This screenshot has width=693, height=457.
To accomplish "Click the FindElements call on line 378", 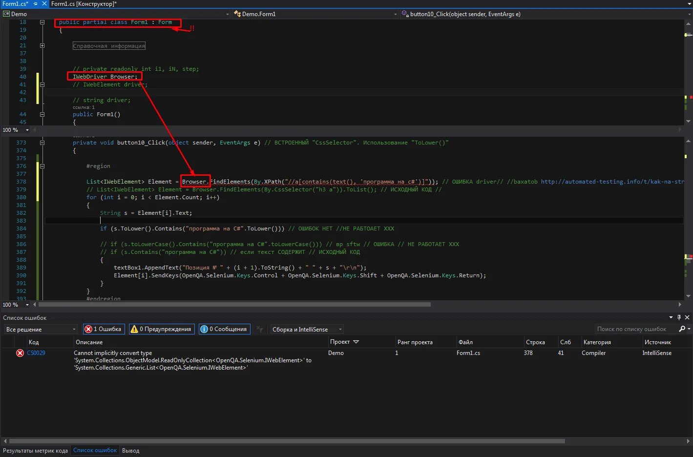I will tap(230, 182).
